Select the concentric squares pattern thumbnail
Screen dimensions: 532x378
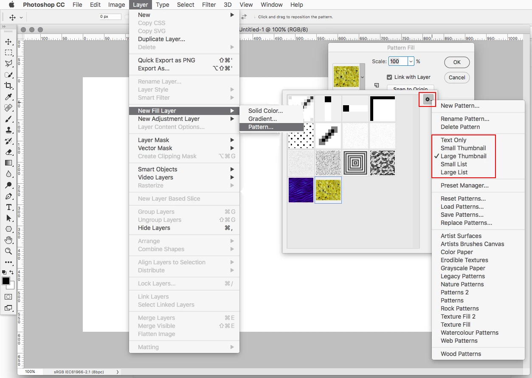[355, 162]
